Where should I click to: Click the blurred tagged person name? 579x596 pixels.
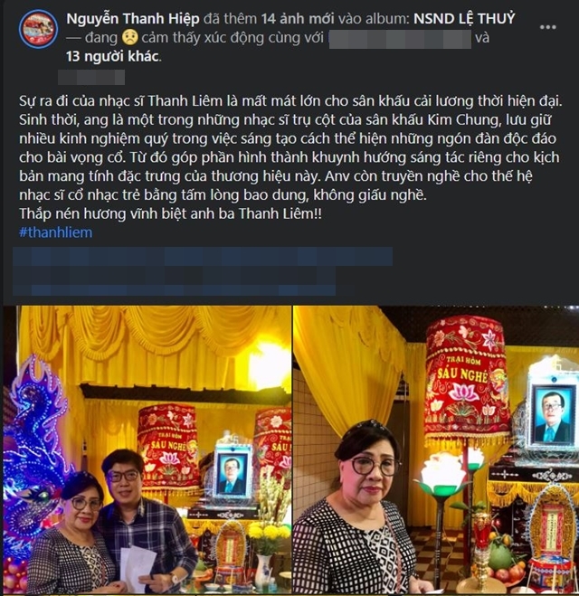pos(400,38)
